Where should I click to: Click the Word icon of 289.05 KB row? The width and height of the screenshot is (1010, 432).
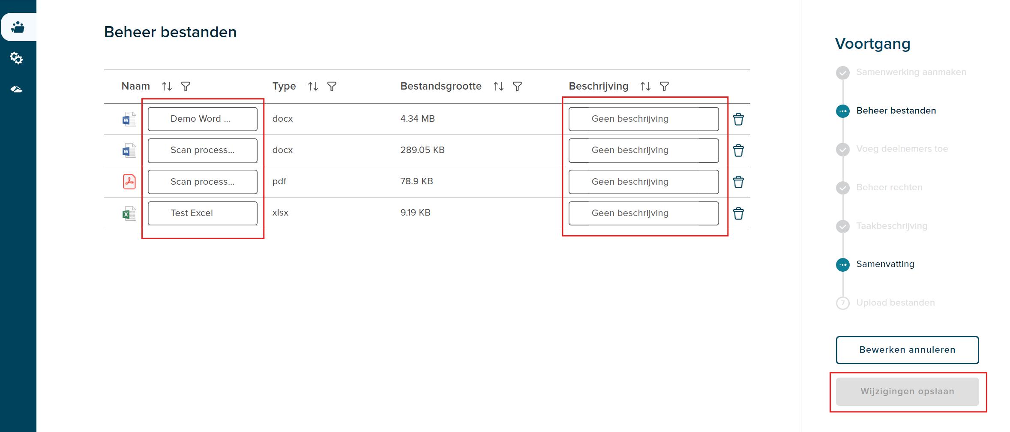(129, 150)
